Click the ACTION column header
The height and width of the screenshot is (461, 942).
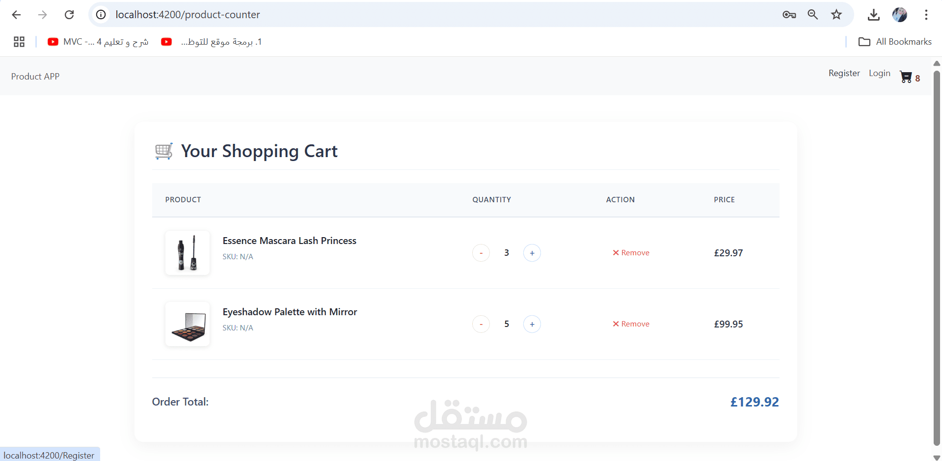click(x=620, y=200)
